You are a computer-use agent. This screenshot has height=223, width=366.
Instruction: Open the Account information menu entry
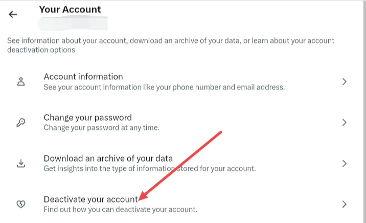point(83,77)
